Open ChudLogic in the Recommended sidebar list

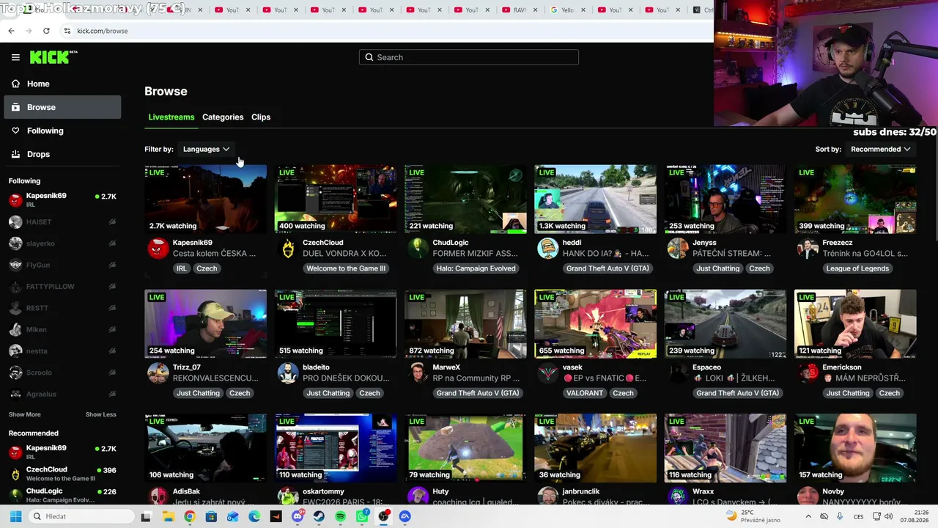click(x=62, y=495)
